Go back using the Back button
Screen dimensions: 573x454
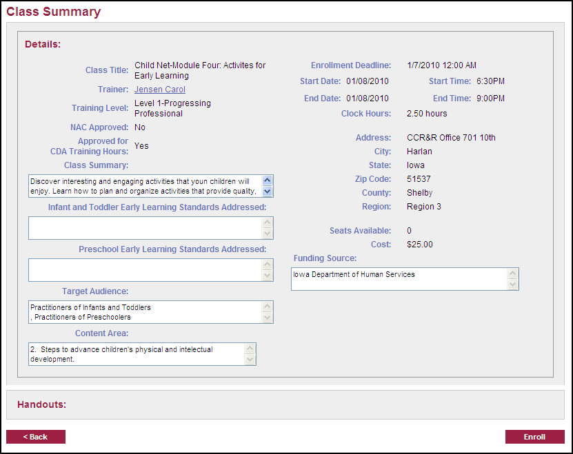click(36, 437)
